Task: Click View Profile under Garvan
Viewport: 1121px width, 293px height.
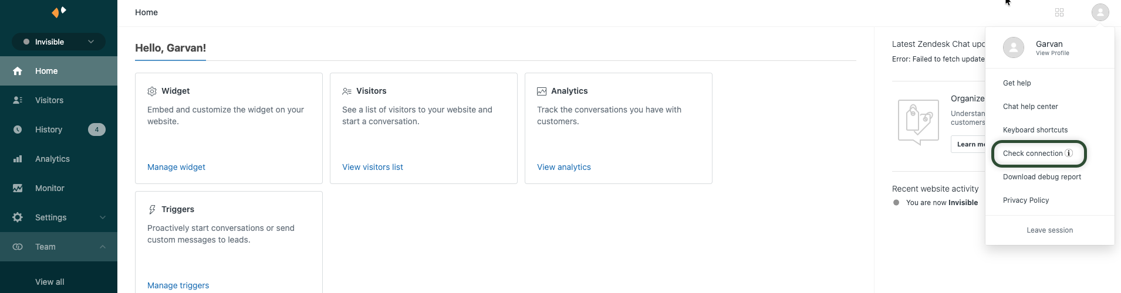Action: click(x=1052, y=53)
